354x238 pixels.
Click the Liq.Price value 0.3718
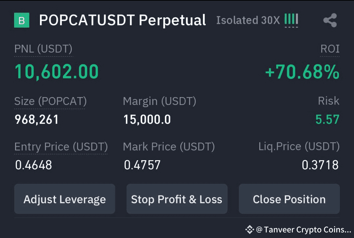tap(320, 165)
